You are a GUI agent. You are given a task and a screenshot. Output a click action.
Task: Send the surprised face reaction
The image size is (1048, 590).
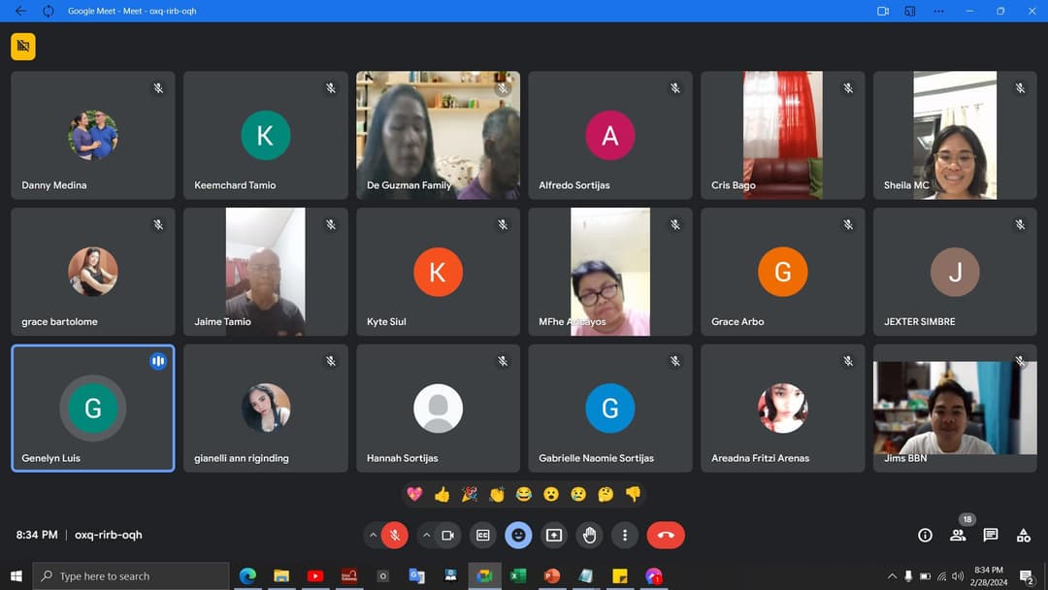(x=551, y=495)
